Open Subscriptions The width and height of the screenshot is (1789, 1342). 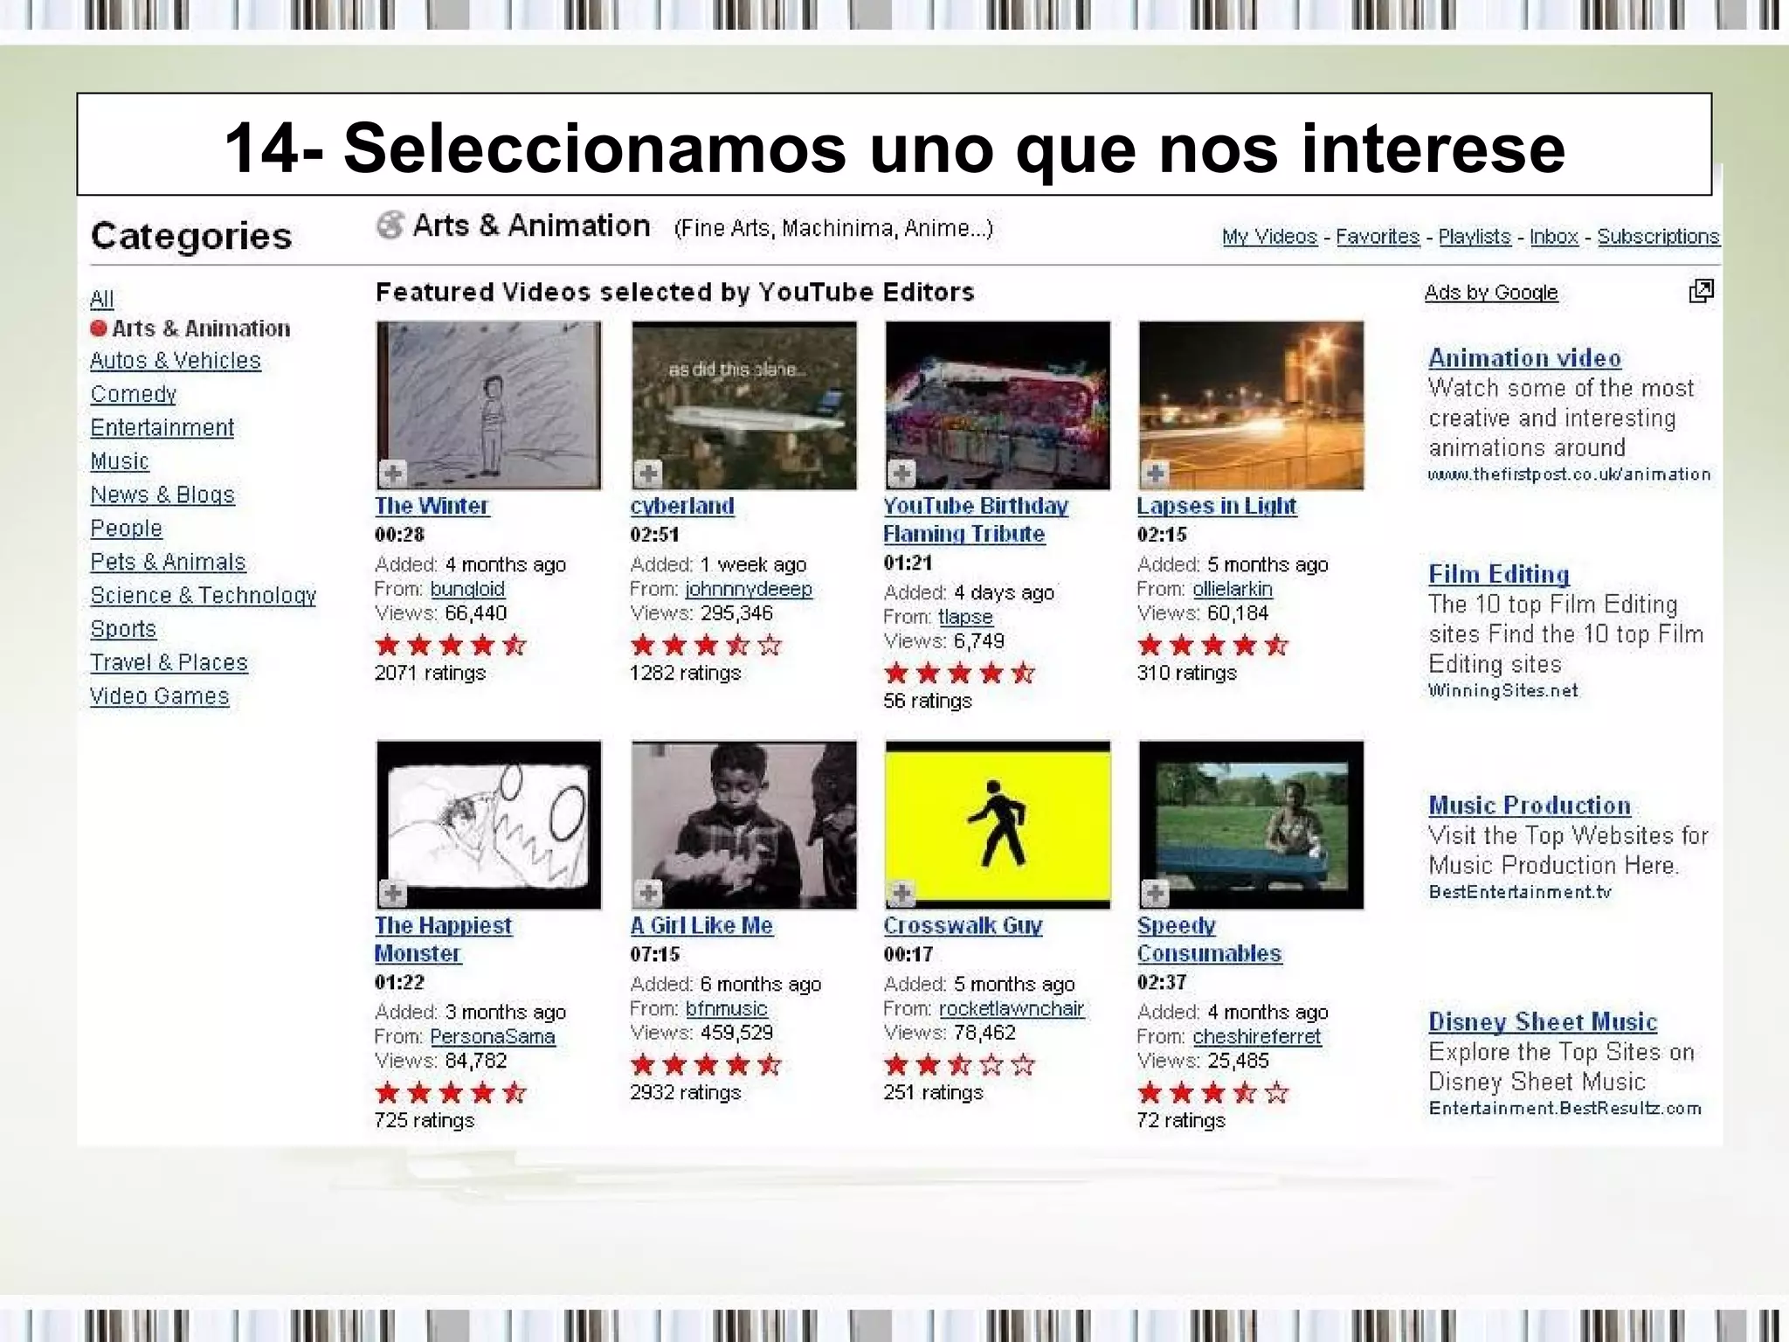pyautogui.click(x=1658, y=237)
